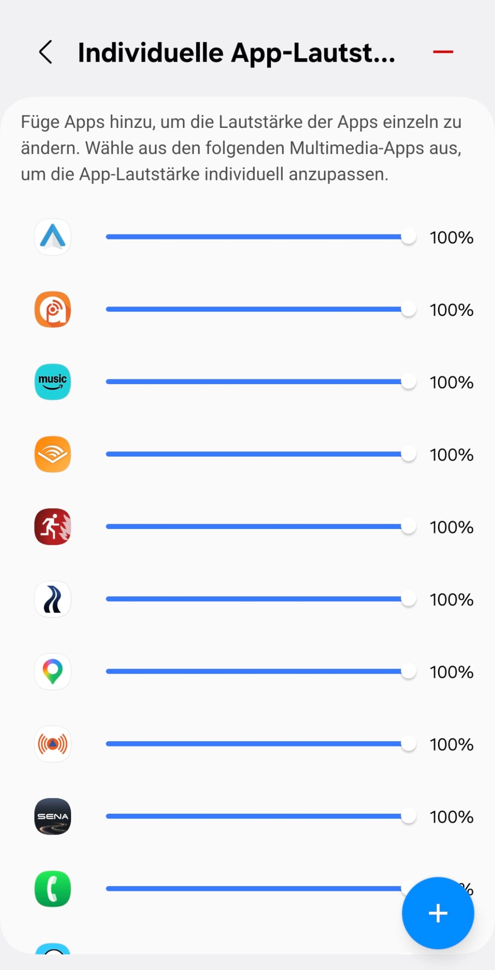The image size is (495, 970).
Task: Tap the Android Auto app icon
Action: (53, 237)
